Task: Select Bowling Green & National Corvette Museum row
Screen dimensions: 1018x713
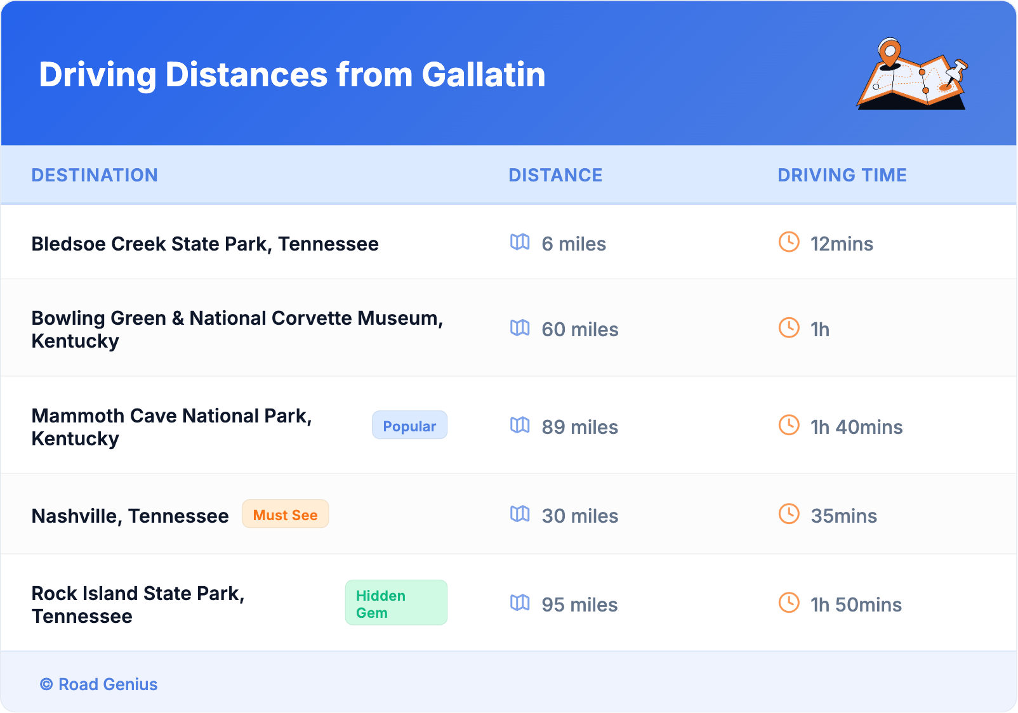Action: pos(237,329)
